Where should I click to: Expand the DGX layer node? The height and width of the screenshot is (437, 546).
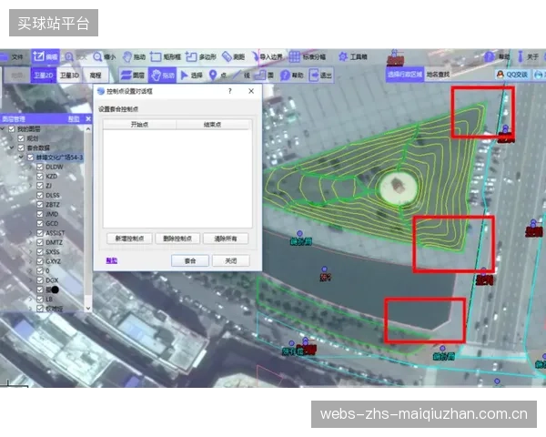click(31, 280)
